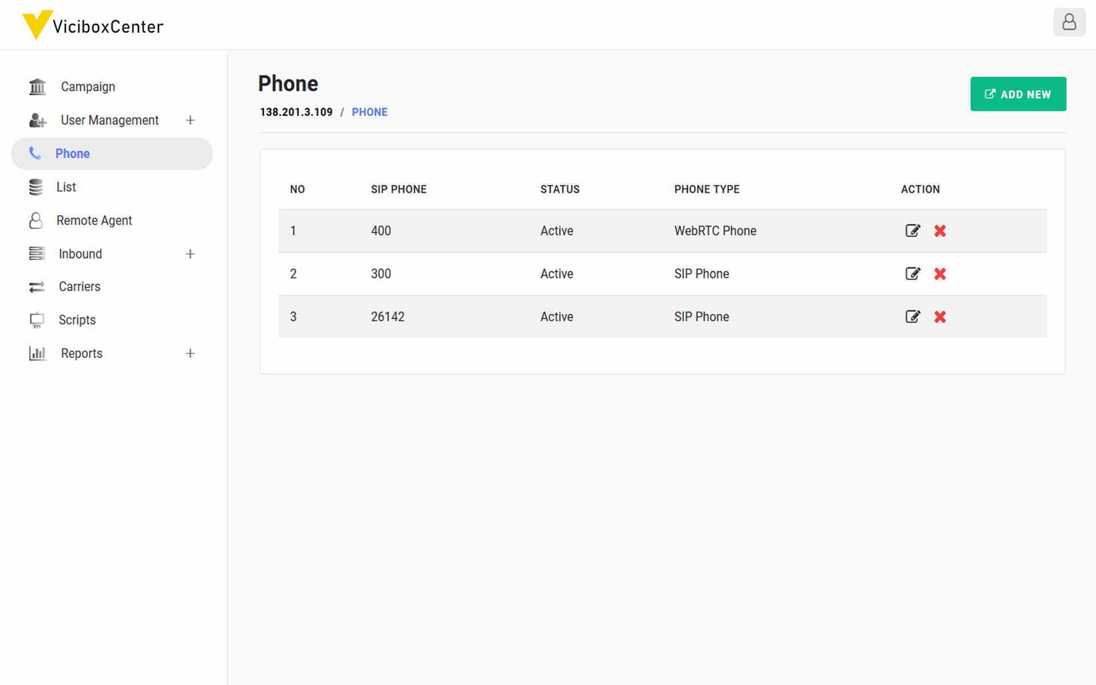This screenshot has width=1096, height=685.
Task: Select Remote Agent in sidebar
Action: 94,220
